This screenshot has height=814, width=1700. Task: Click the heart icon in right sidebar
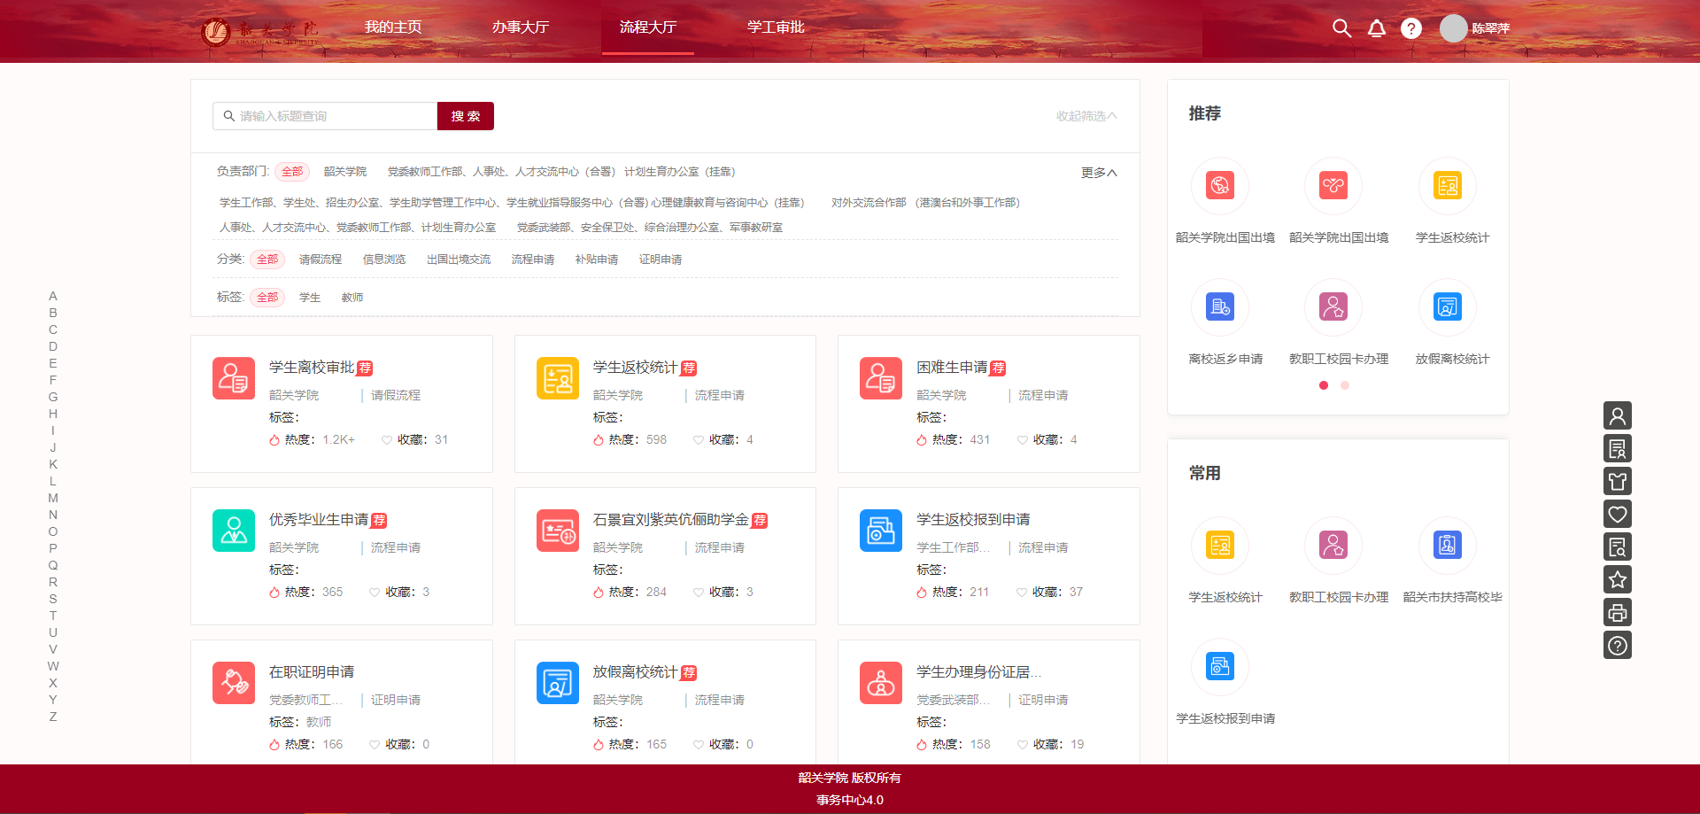coord(1617,515)
